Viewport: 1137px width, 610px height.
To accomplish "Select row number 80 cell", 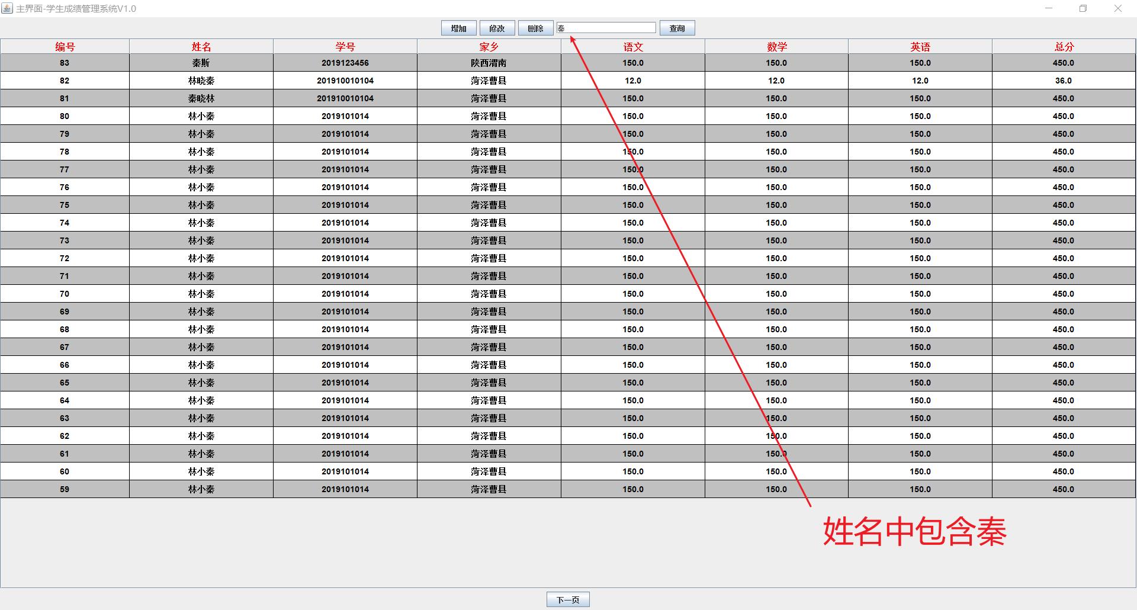I will pyautogui.click(x=65, y=116).
